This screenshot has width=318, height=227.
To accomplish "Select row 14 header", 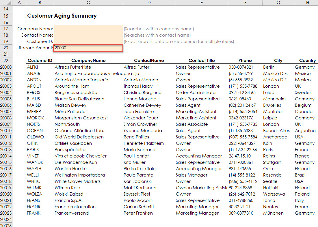I will pos(6,9).
